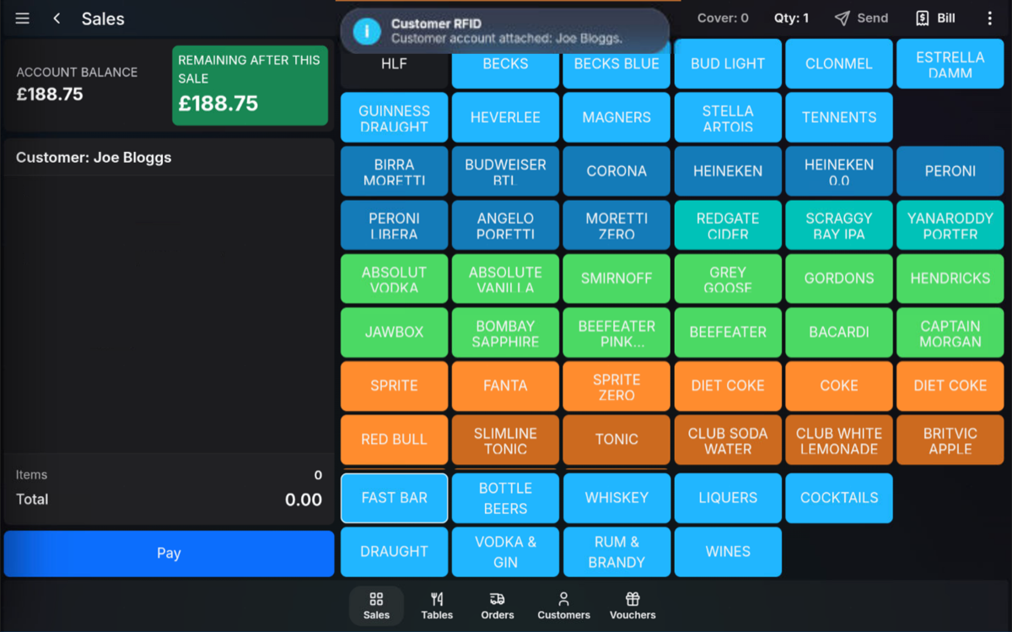Click the Remaining After This Sale box

[250, 85]
